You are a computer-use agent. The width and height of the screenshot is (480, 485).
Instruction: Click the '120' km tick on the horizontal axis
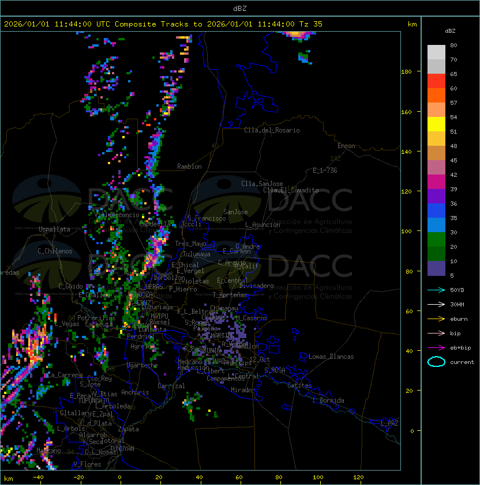pos(358,478)
